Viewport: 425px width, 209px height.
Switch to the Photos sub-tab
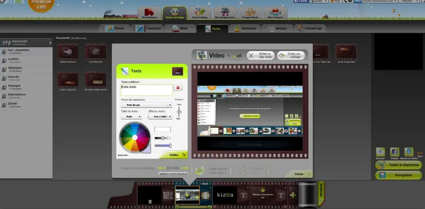pyautogui.click(x=115, y=29)
